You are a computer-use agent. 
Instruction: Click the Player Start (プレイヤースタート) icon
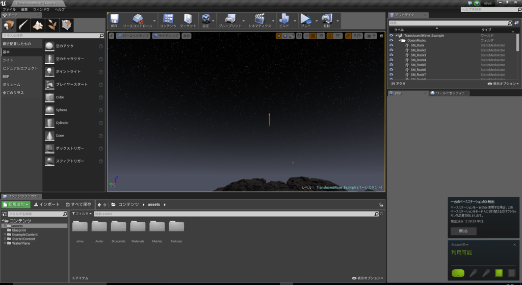coord(49,84)
